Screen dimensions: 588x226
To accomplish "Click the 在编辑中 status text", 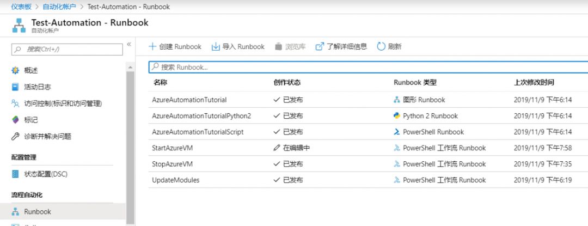I will (x=296, y=148).
